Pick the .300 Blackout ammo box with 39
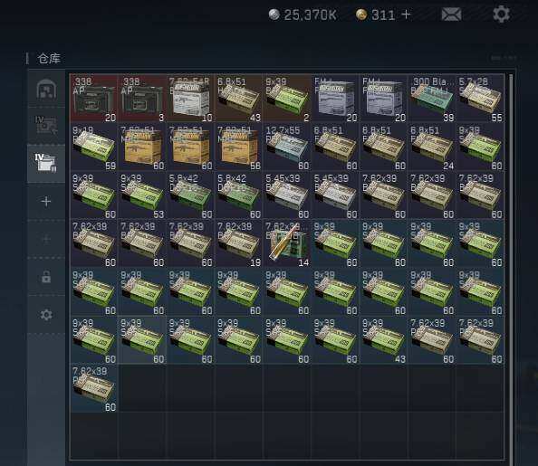Screen dimensions: 538x466 [432, 99]
